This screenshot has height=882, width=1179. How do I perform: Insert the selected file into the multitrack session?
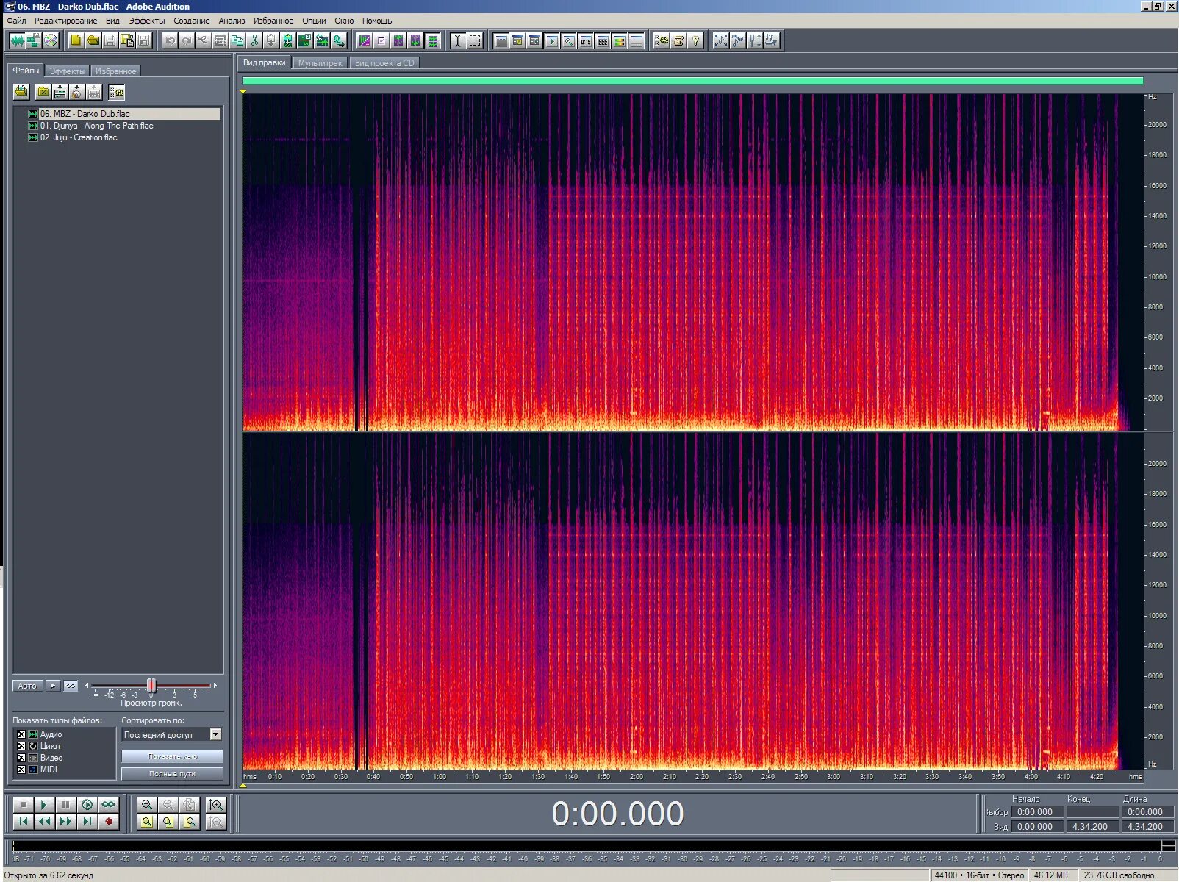(60, 92)
